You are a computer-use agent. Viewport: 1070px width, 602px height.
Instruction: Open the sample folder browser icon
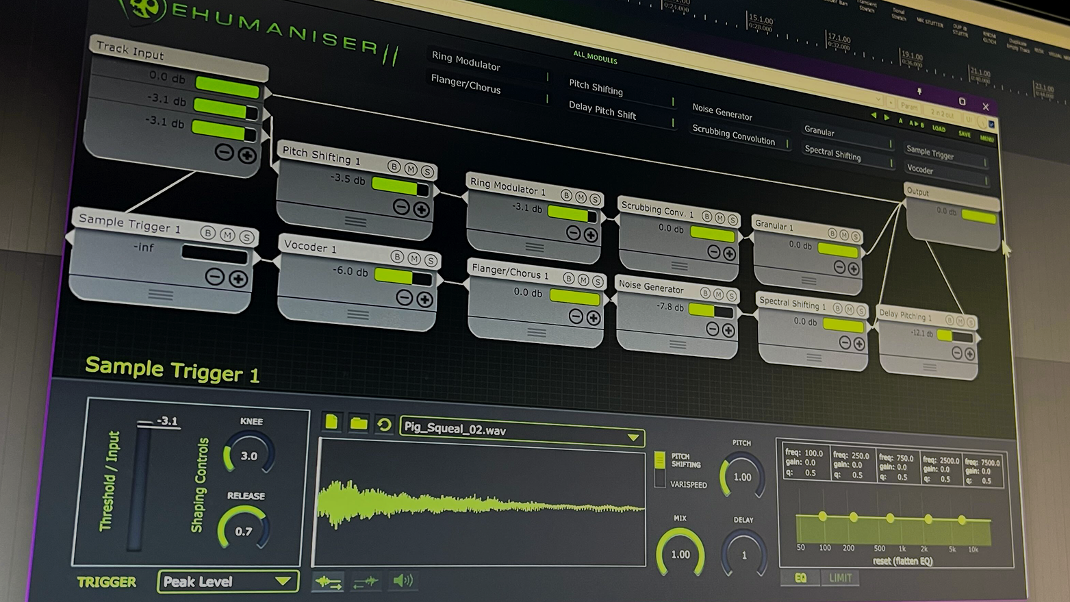(358, 423)
